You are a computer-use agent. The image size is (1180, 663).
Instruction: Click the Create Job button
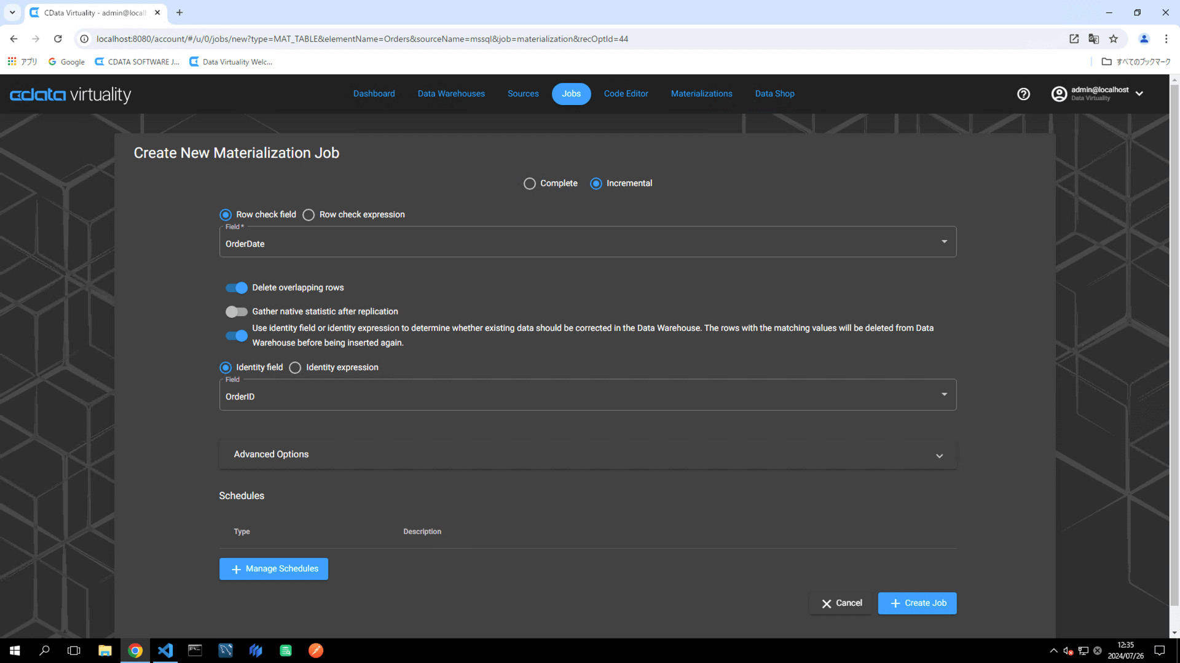[x=917, y=603]
